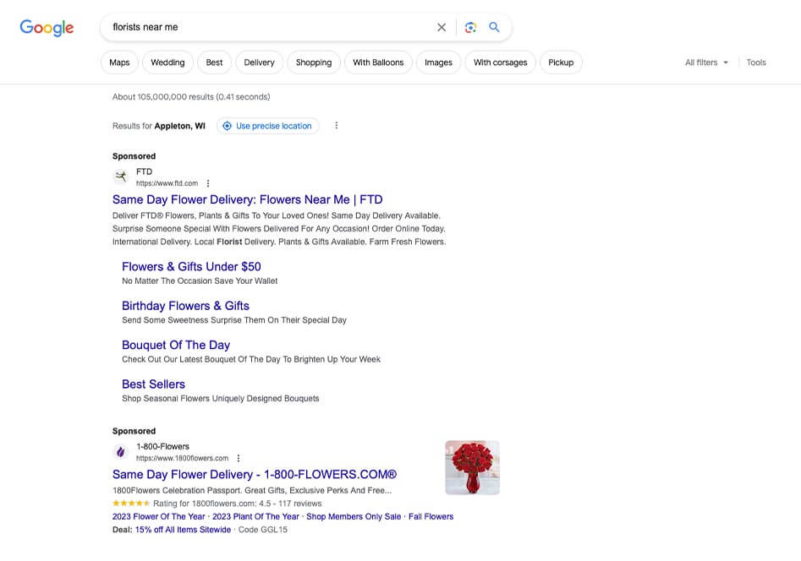
Task: Clear the search box with X icon
Action: pos(442,27)
